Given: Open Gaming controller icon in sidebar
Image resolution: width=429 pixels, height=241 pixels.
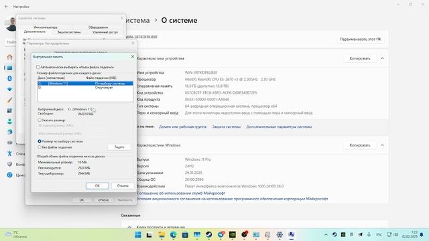Looking at the screenshot, I should pos(9,143).
